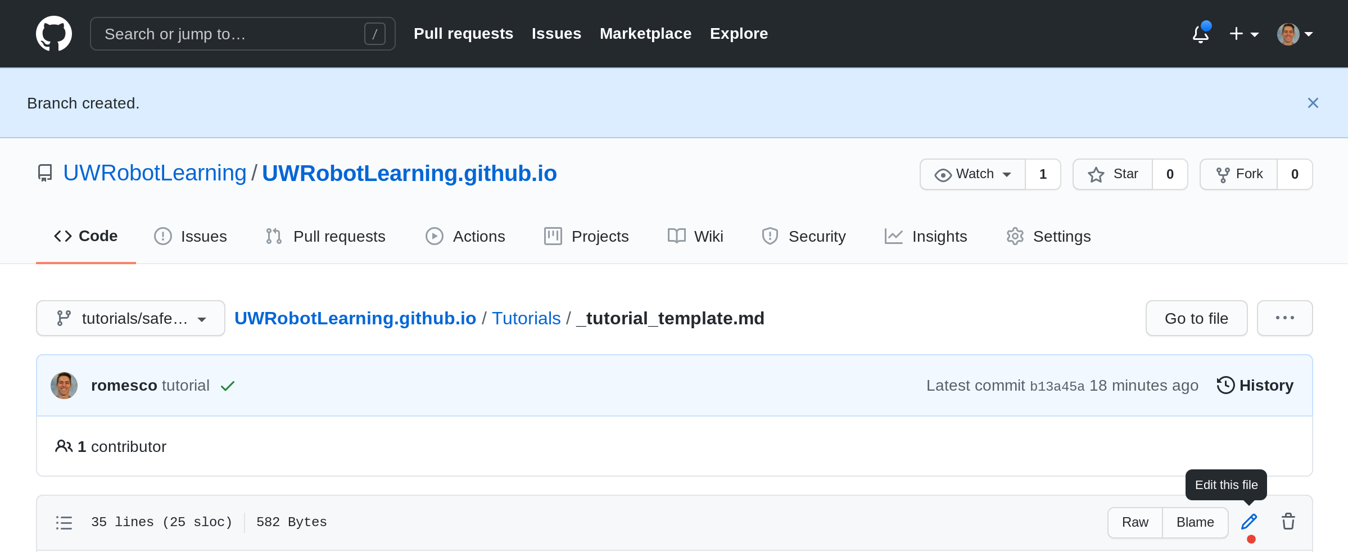Image resolution: width=1348 pixels, height=552 pixels.
Task: Open the file History
Action: click(x=1255, y=386)
